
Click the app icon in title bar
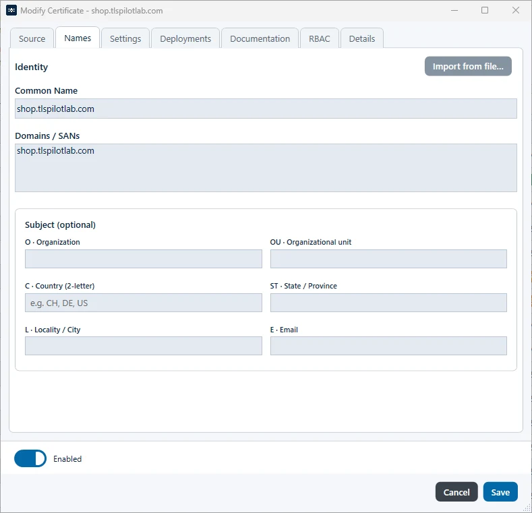pos(11,11)
